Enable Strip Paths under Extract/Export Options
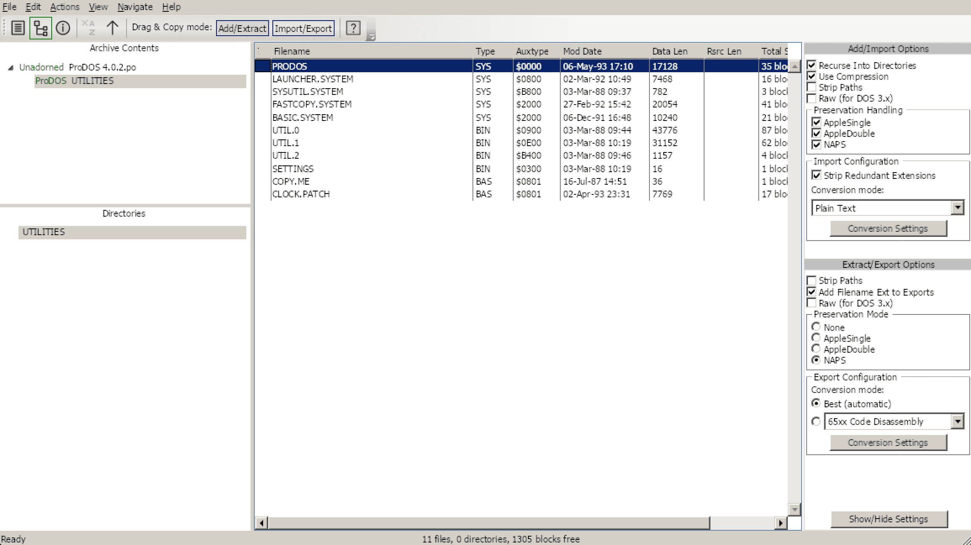Screen dimensions: 971x545 (812, 280)
